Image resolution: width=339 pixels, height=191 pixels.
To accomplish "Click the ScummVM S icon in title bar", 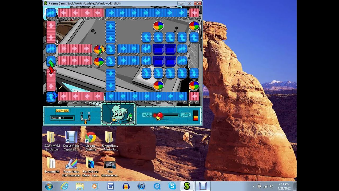I will point(46,3).
